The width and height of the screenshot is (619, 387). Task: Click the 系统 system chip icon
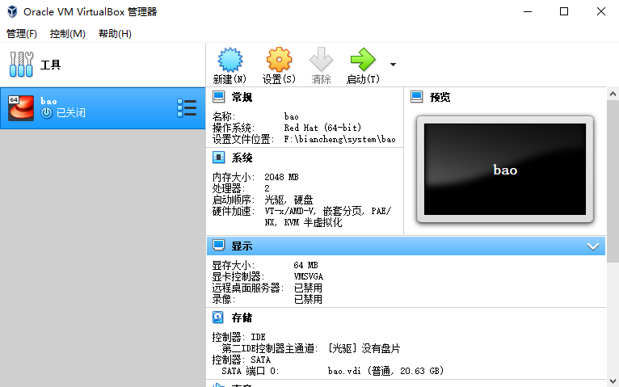218,158
